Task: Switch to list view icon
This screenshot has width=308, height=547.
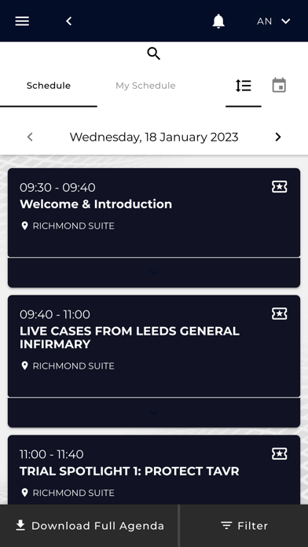Action: click(x=244, y=86)
